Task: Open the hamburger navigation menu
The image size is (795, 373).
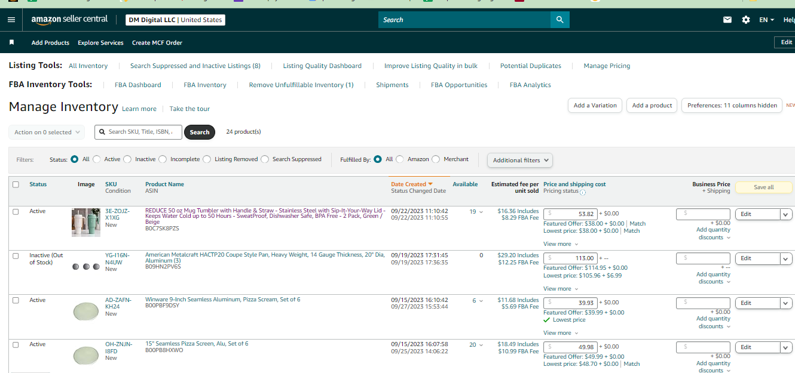Action: [11, 20]
